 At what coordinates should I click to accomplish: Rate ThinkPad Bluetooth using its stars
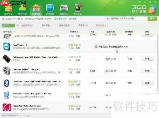pyautogui.click(x=75, y=81)
